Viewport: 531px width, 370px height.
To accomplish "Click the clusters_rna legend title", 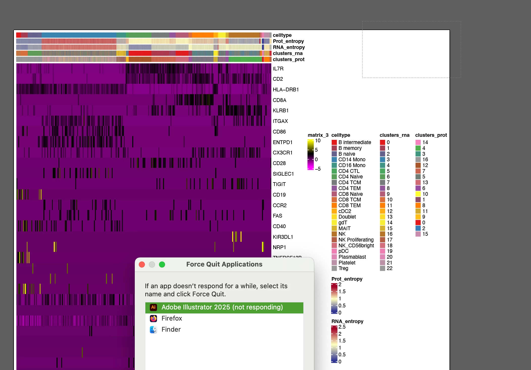I will pos(394,135).
